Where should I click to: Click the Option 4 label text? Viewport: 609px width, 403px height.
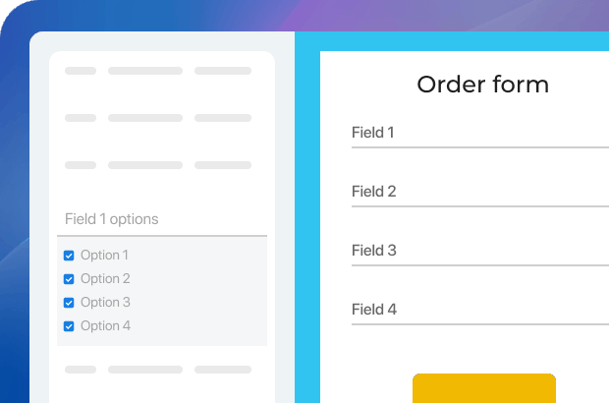105,326
